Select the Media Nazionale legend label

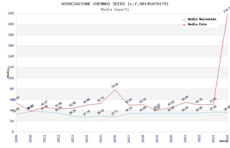(202, 19)
